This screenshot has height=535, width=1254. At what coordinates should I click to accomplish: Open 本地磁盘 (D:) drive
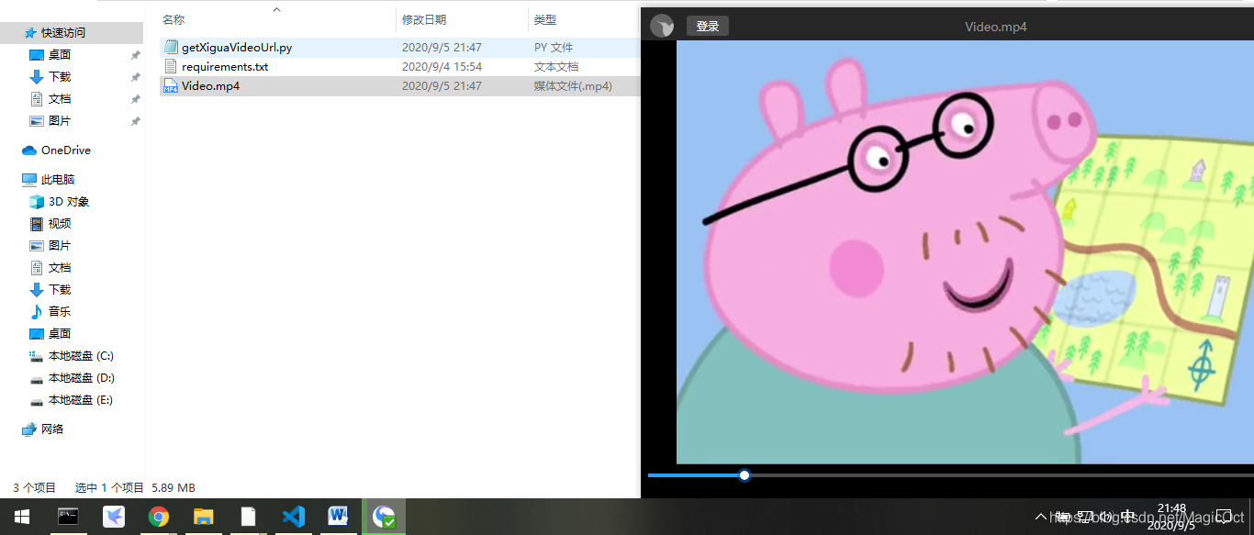pos(82,378)
